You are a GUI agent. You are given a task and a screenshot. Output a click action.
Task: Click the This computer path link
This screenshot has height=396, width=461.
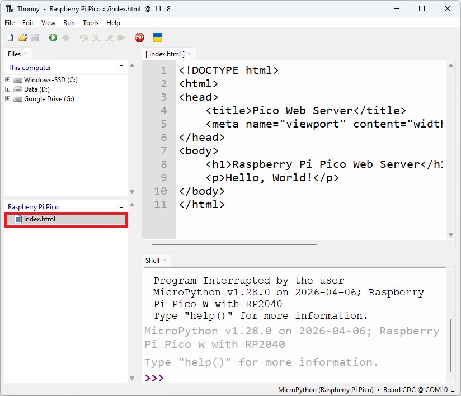point(30,68)
